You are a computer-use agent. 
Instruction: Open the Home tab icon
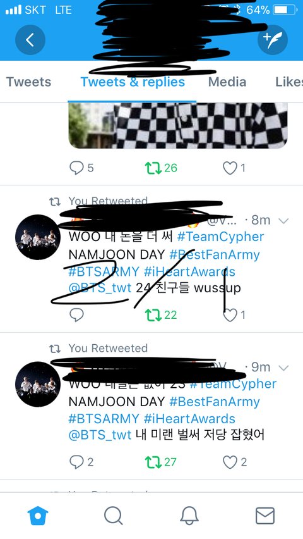point(38,516)
